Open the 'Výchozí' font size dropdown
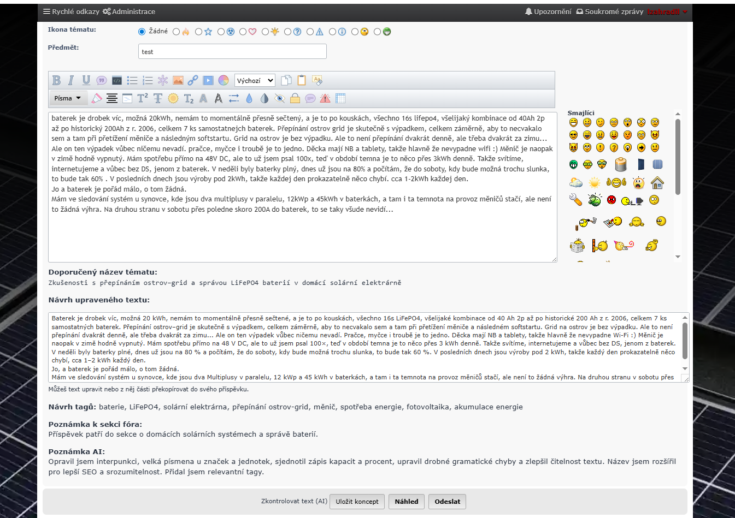The height and width of the screenshot is (518, 735). point(255,80)
